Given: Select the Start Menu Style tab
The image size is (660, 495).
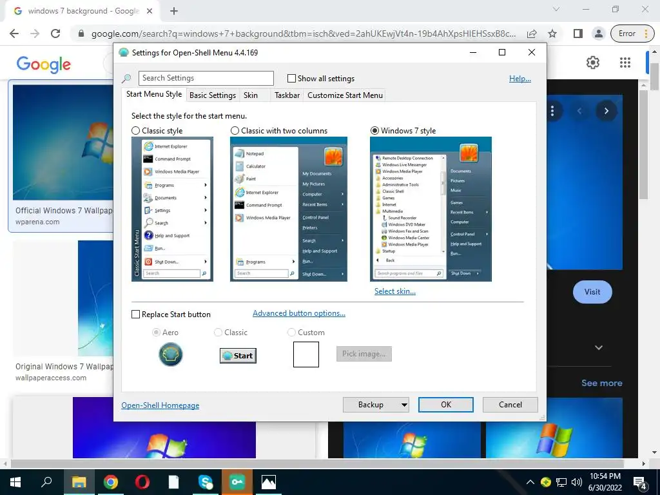Looking at the screenshot, I should pyautogui.click(x=154, y=94).
